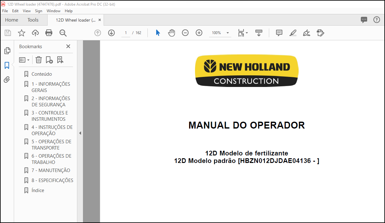
Task: Jump to 5 - OPERAÇÕES DE TRANSPORTE bookmark
Action: coord(51,144)
